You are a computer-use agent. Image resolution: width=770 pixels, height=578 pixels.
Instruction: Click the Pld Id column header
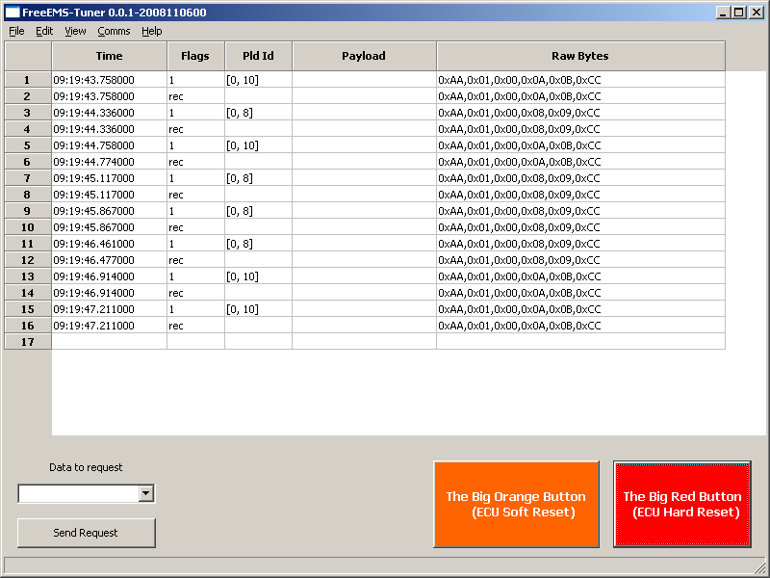[258, 56]
